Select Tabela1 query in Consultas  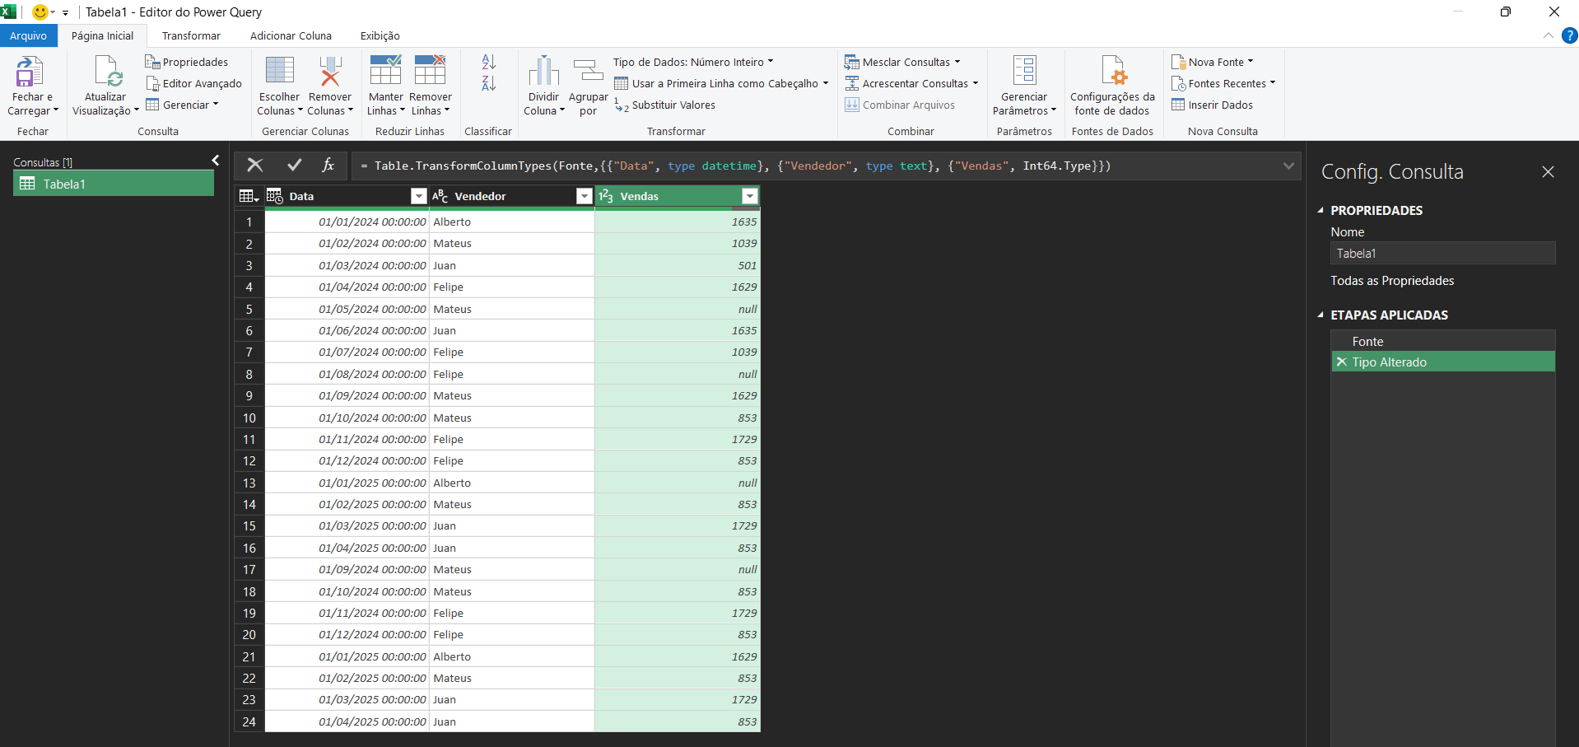[114, 184]
